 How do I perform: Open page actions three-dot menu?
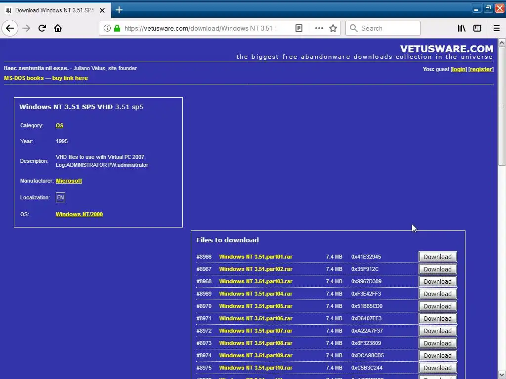(319, 28)
